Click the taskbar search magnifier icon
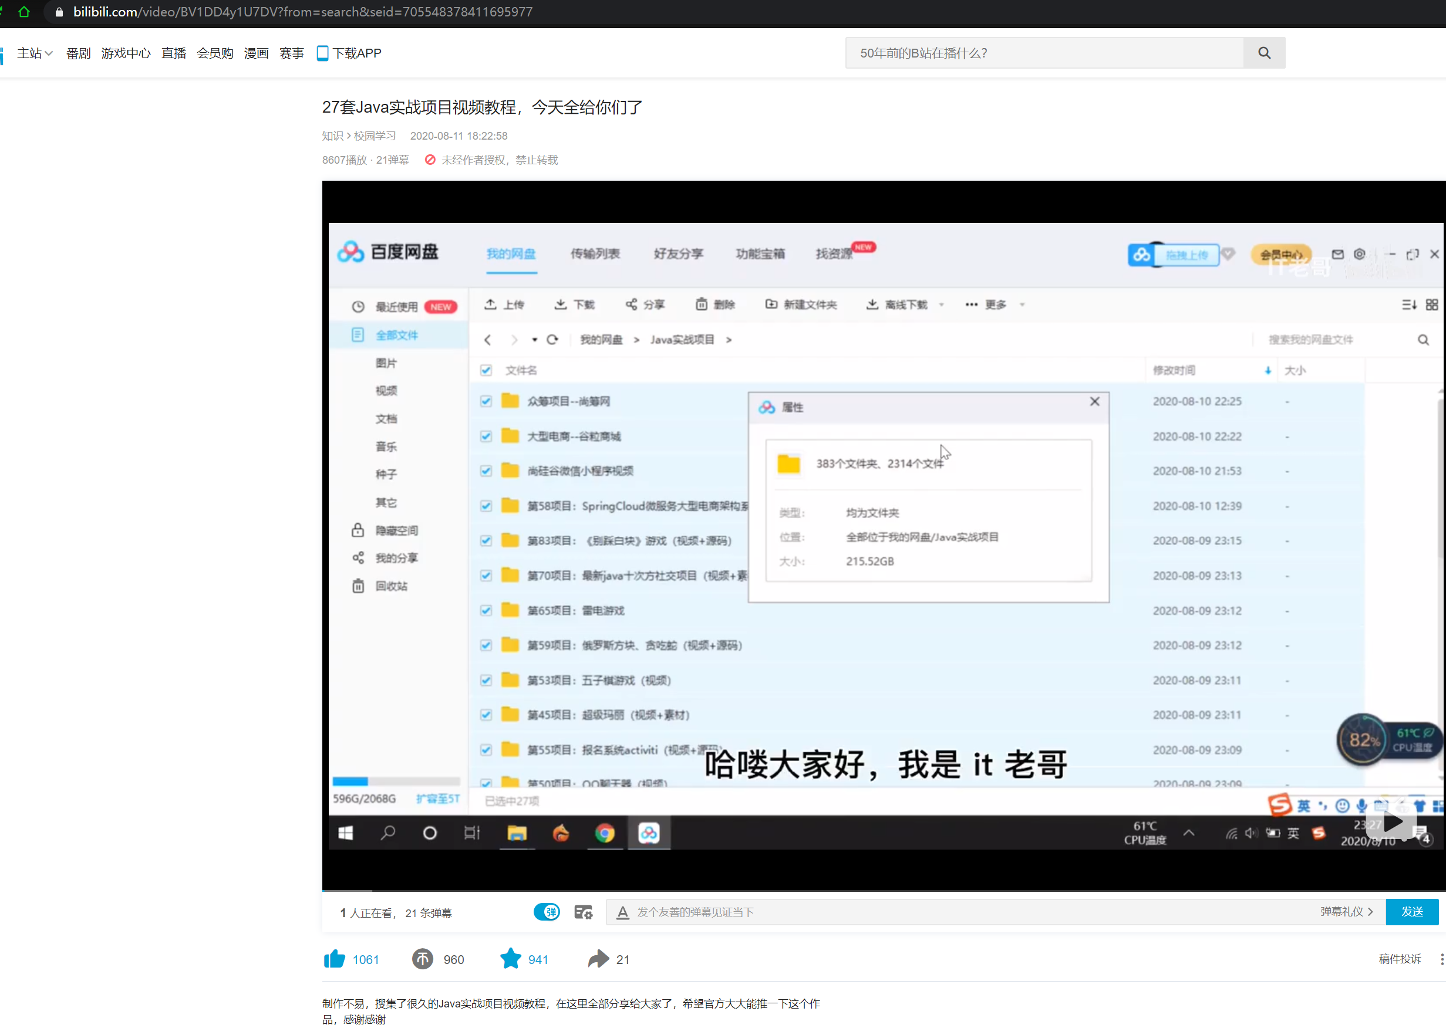Image resolution: width=1446 pixels, height=1035 pixels. (x=387, y=833)
